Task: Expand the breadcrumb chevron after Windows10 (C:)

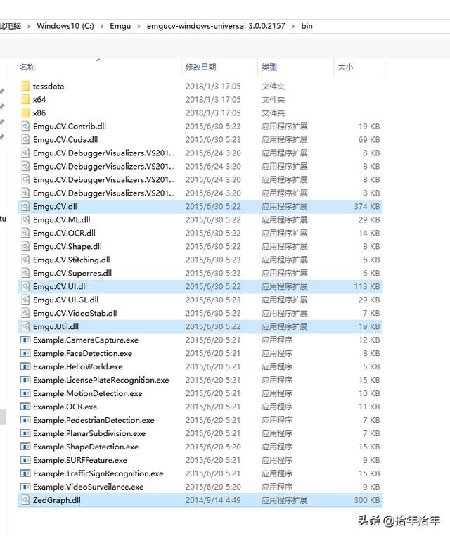Action: tap(102, 26)
